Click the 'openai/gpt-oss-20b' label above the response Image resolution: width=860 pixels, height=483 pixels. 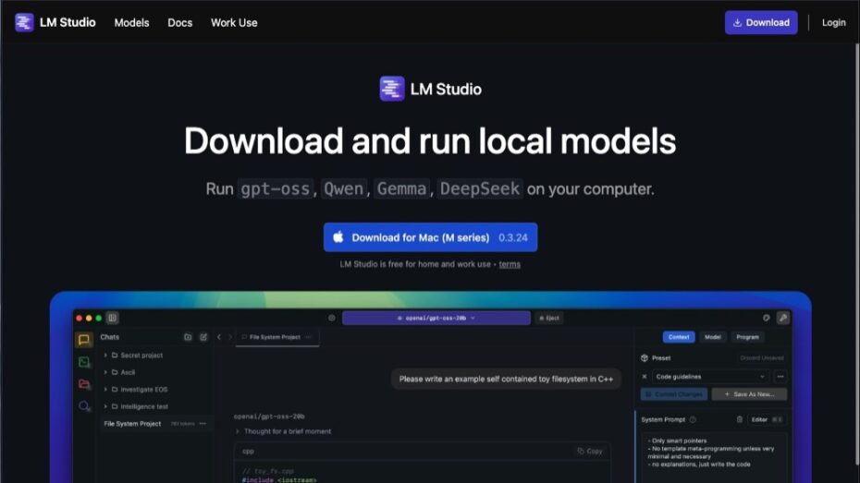coord(269,417)
